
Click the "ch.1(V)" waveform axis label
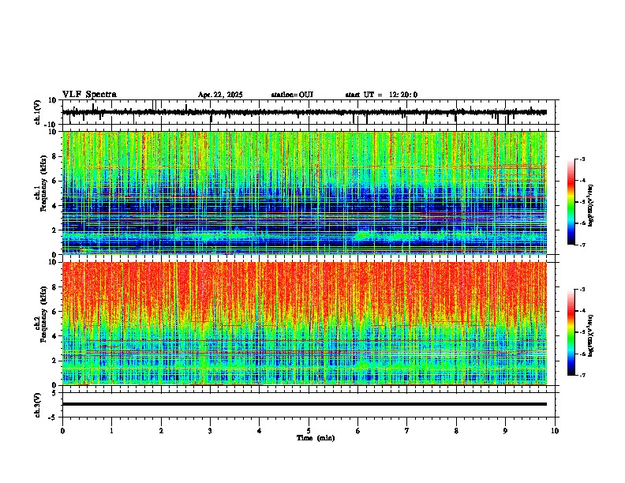(x=38, y=112)
